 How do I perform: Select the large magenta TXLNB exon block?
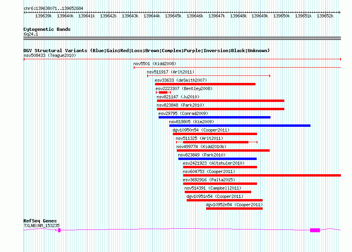315,230
